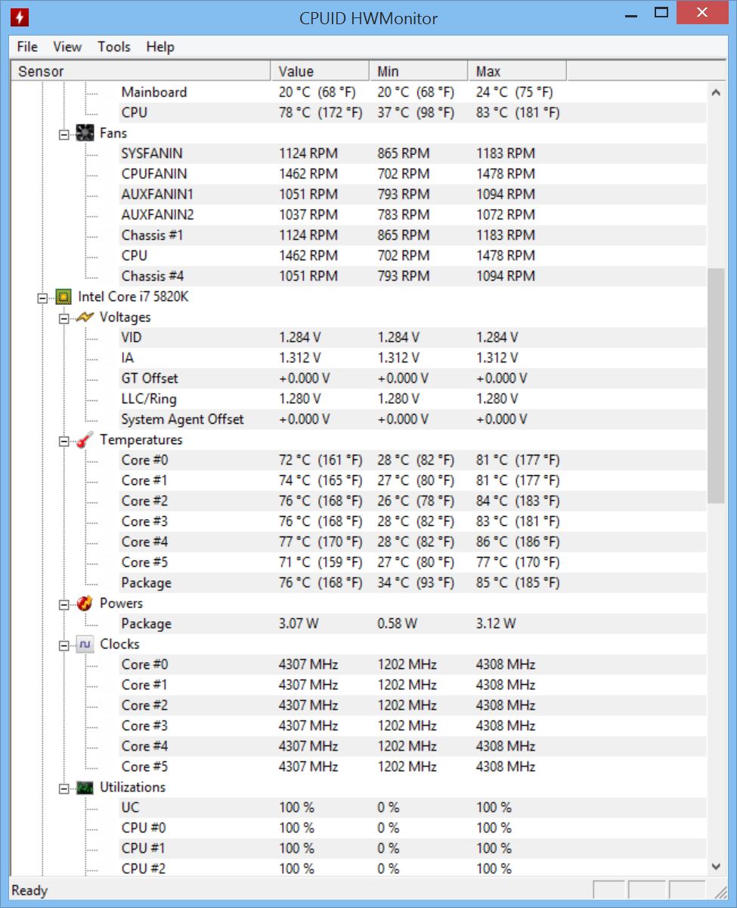Collapse the Intel Core i7 5820K node
Image resolution: width=737 pixels, height=908 pixels.
pyautogui.click(x=42, y=297)
